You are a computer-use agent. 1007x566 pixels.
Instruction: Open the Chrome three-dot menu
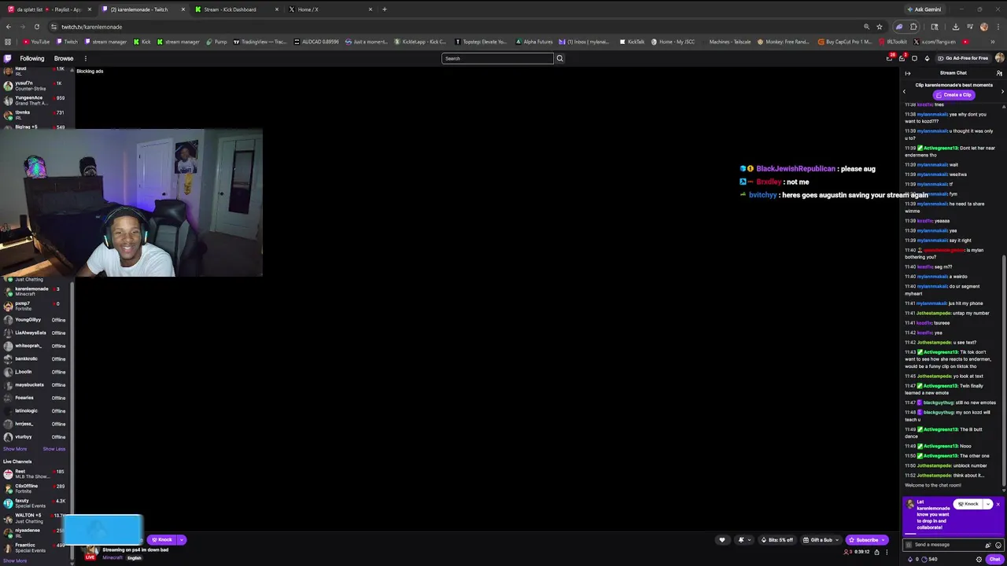(x=998, y=27)
